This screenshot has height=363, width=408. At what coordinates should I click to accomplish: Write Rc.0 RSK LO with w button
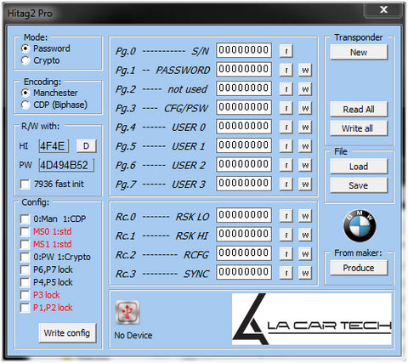pos(305,216)
